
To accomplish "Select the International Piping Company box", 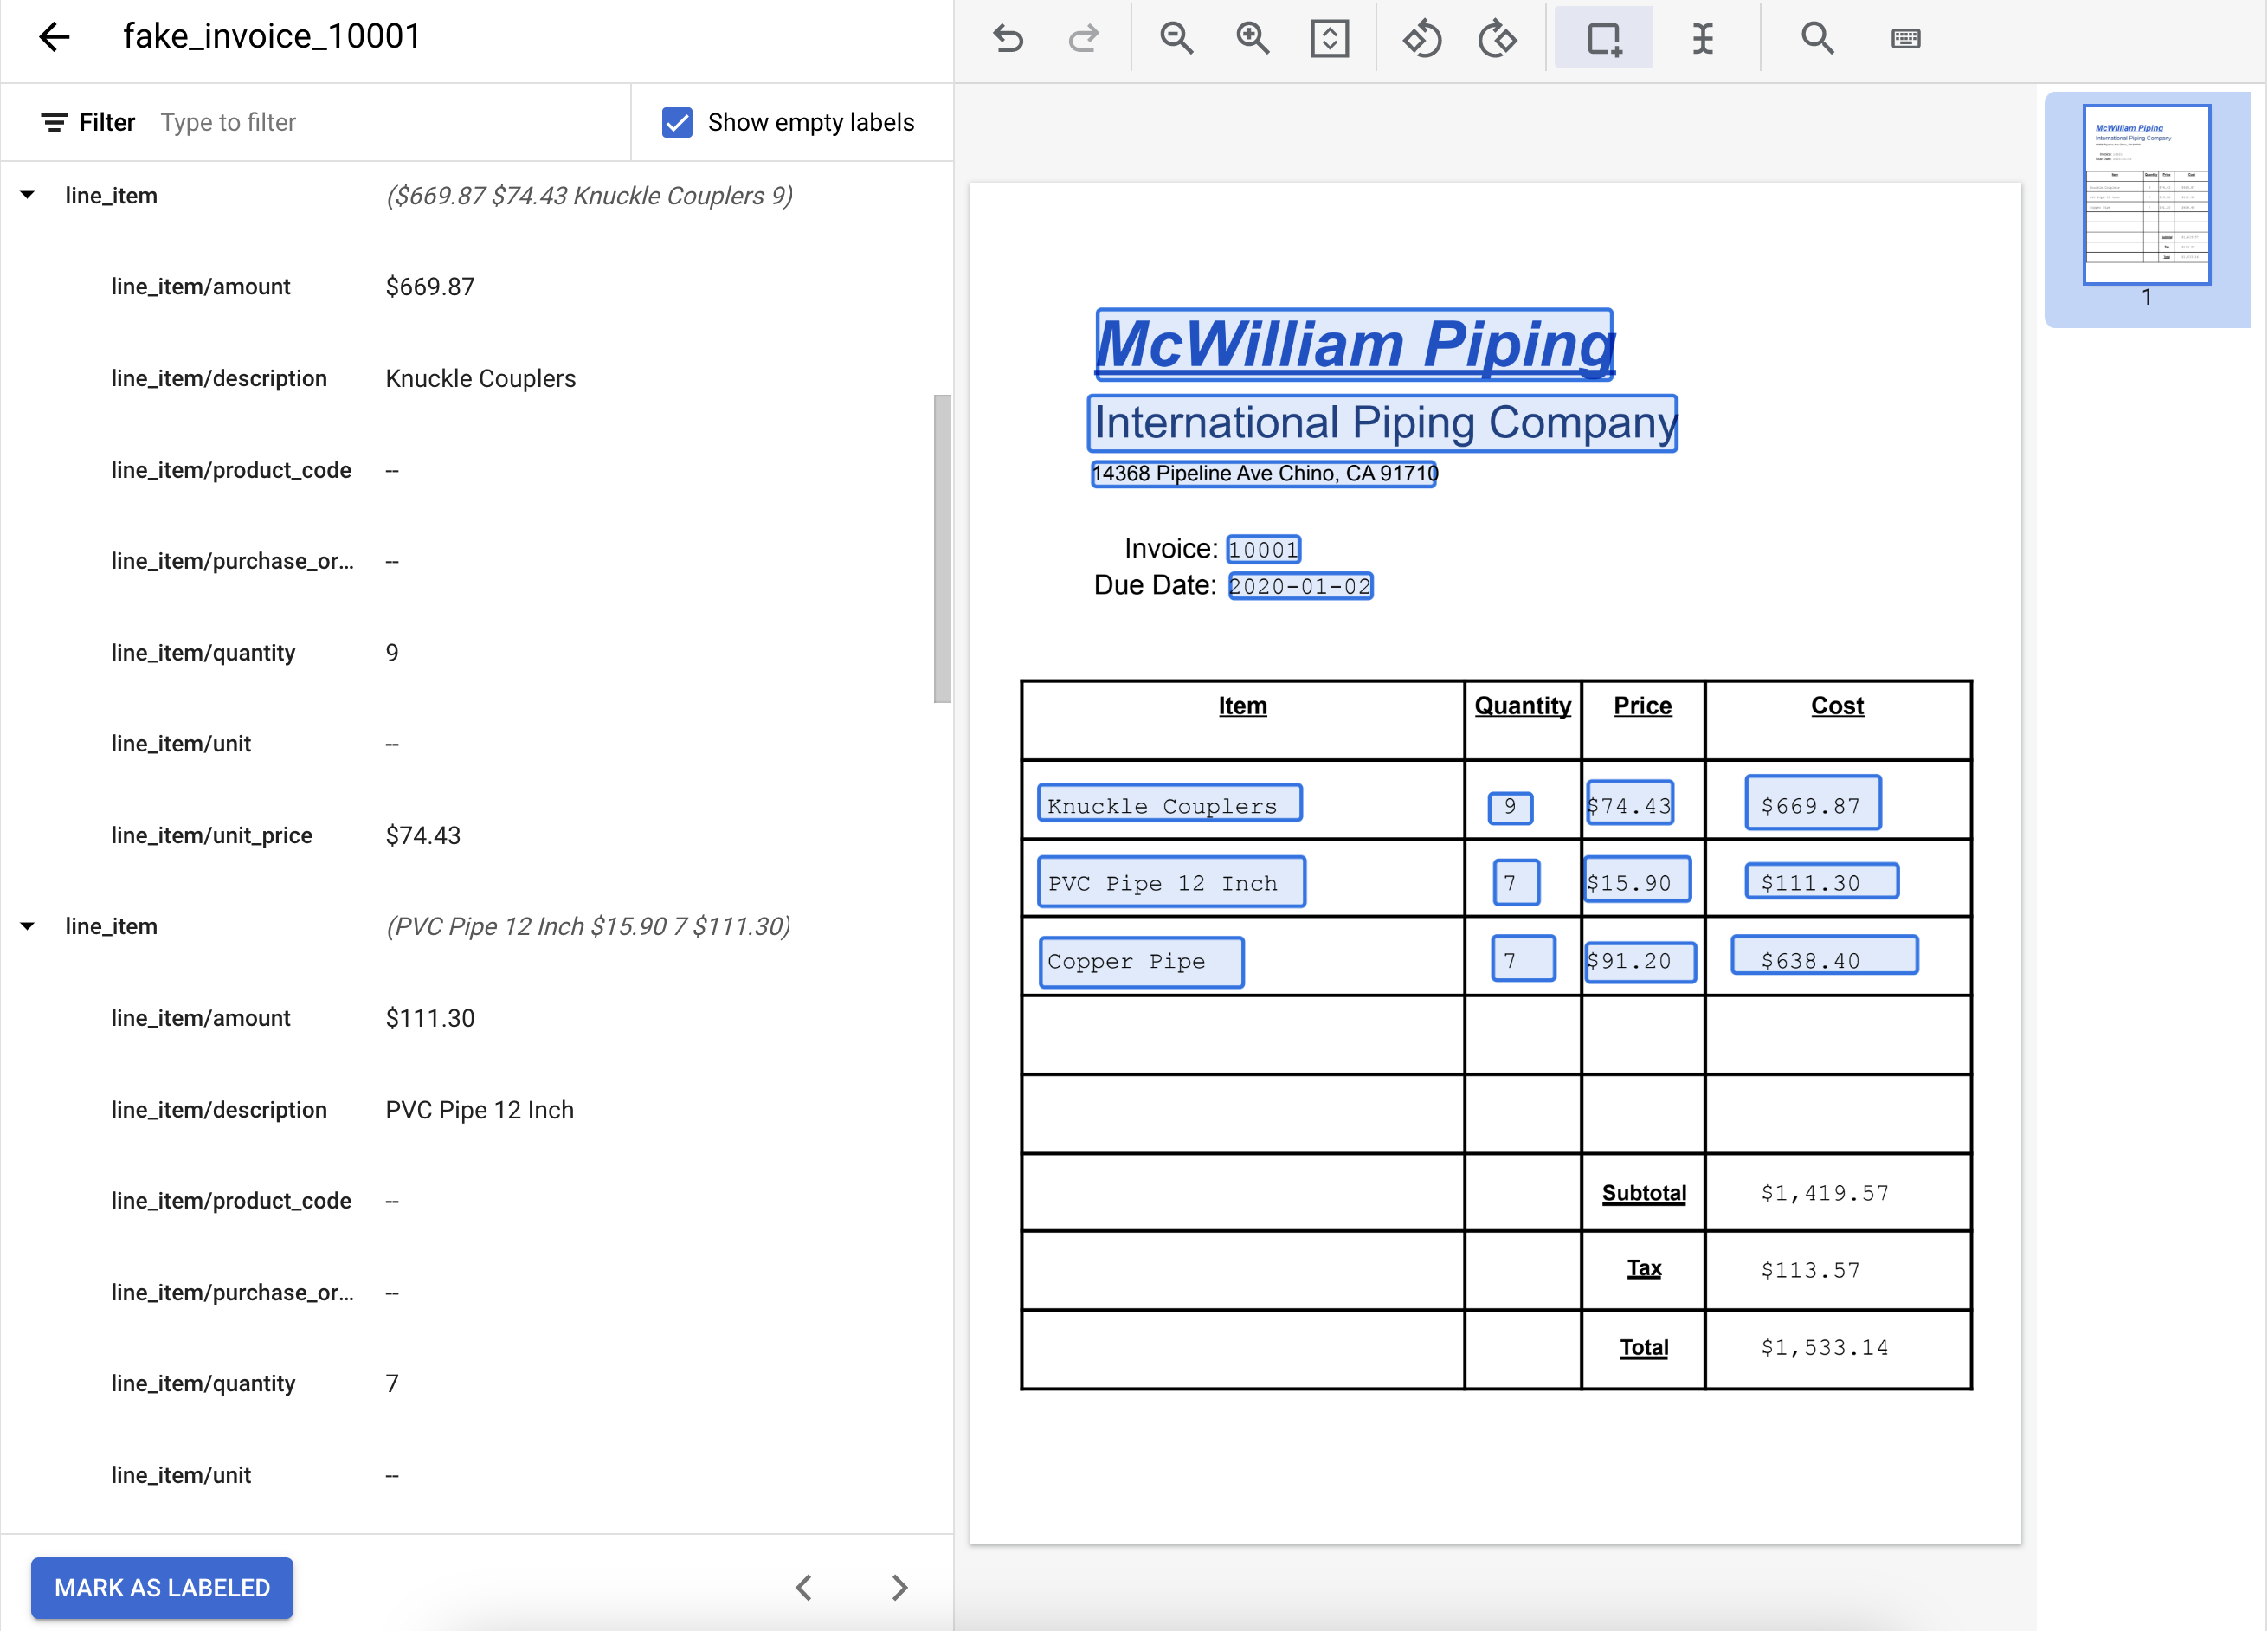I will (1382, 423).
